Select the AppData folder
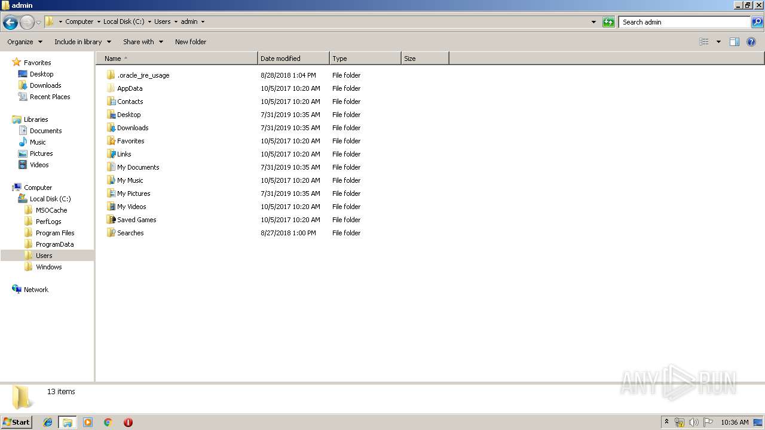765x430 pixels. pyautogui.click(x=130, y=88)
